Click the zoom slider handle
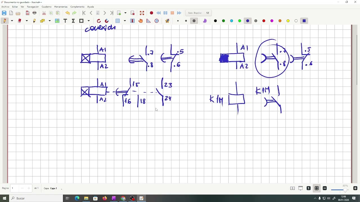The height and width of the screenshot is (202, 360). 345,190
